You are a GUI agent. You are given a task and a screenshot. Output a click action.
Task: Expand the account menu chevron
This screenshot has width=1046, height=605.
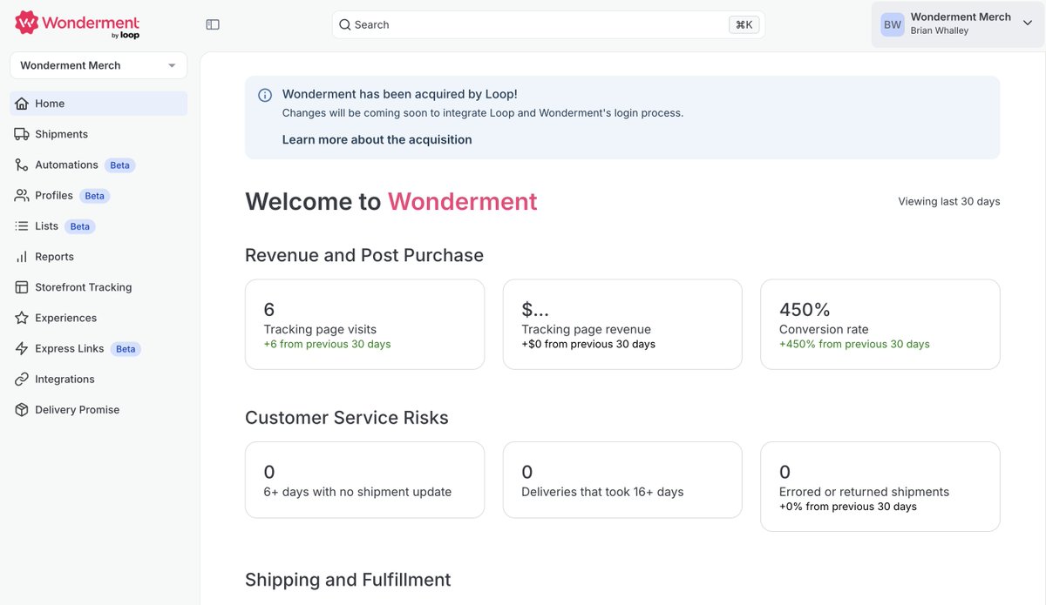click(1027, 24)
